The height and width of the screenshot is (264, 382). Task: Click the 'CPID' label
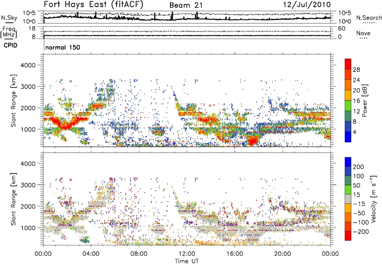tap(11, 45)
